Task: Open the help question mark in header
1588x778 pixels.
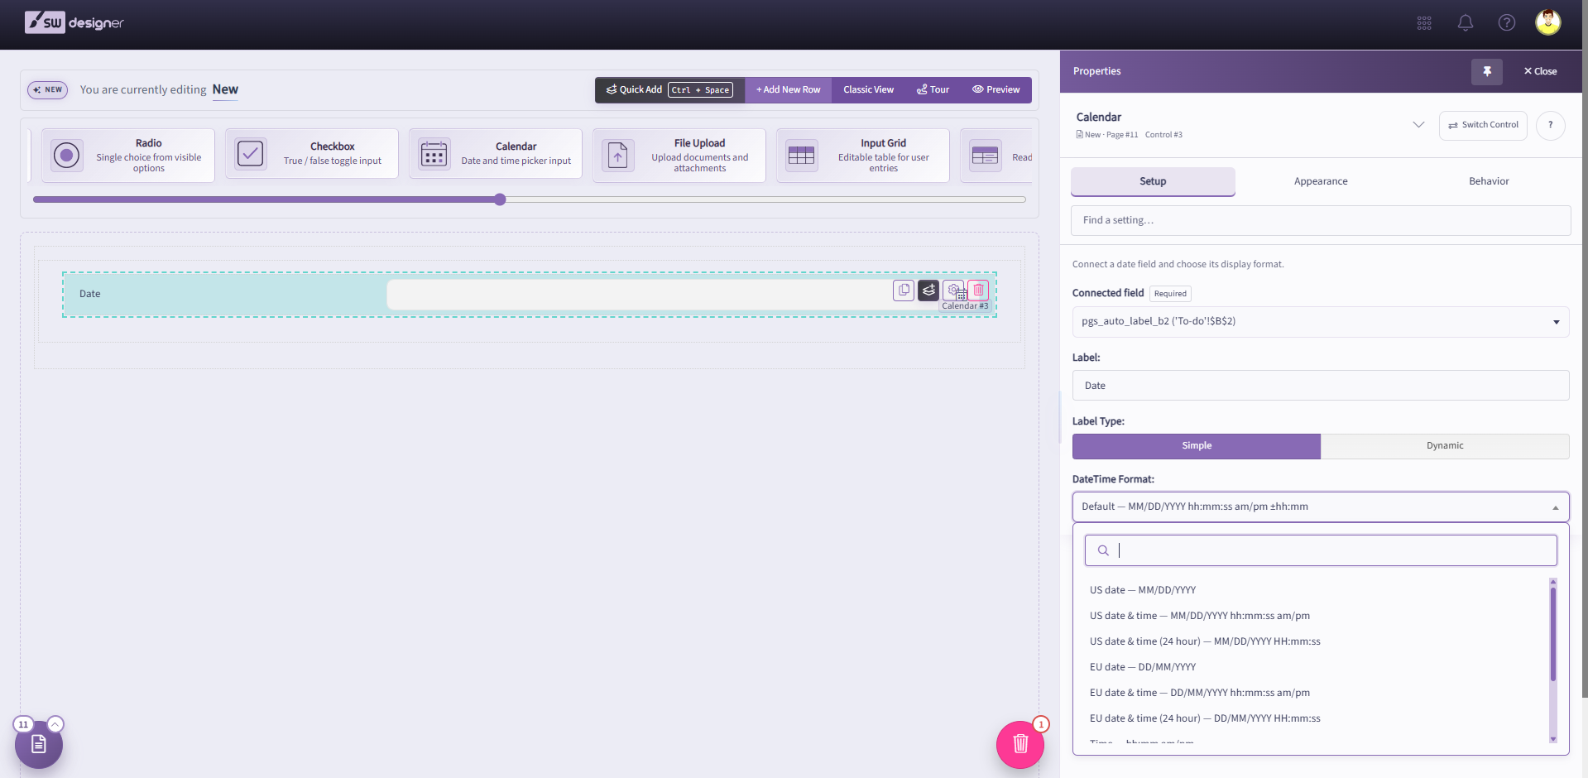Action: [1507, 23]
